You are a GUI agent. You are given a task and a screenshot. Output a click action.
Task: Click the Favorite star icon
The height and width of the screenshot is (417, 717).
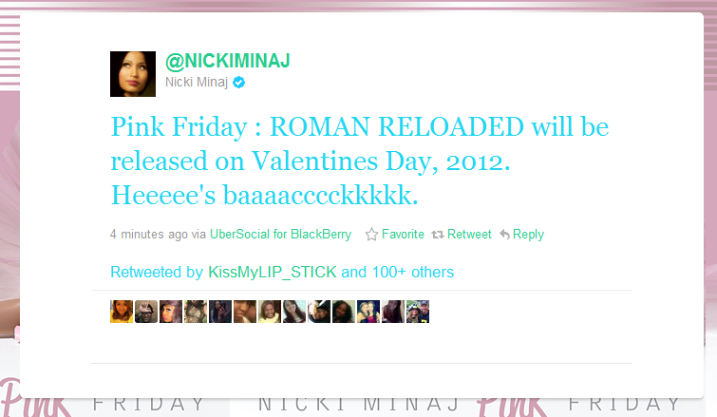pos(371,234)
